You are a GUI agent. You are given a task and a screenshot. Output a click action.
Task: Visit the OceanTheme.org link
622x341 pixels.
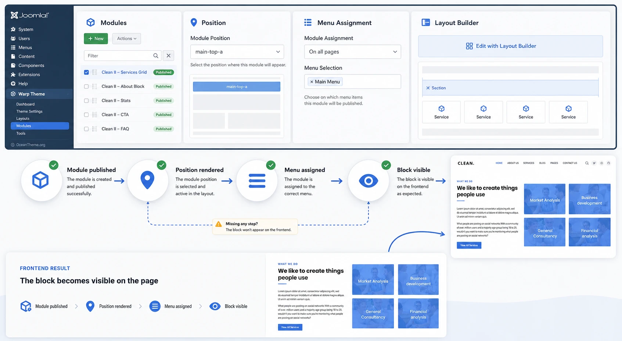(x=30, y=145)
